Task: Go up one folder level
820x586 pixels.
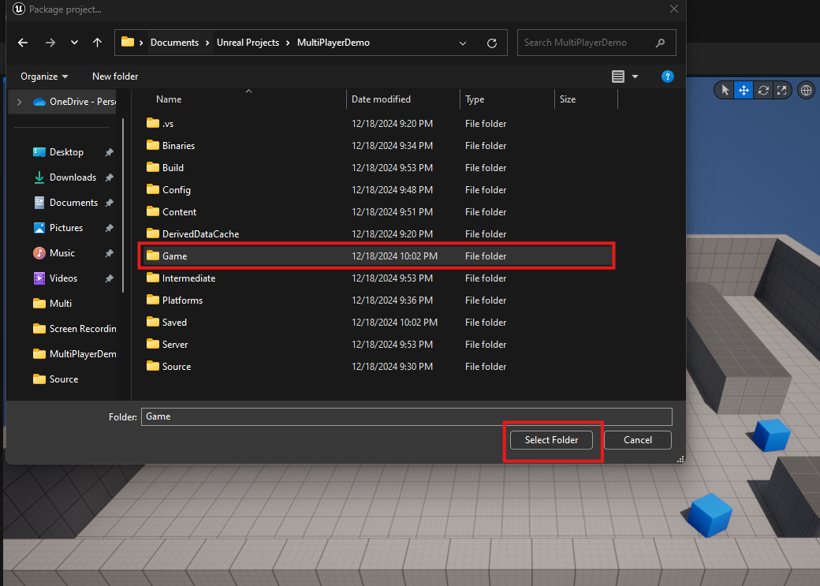Action: point(97,43)
